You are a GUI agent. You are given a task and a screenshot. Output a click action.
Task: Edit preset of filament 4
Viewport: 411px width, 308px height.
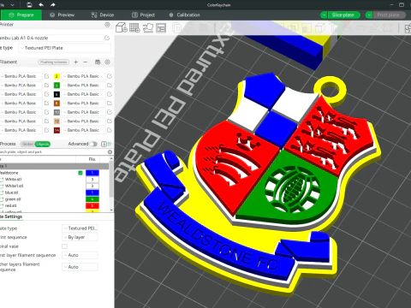click(110, 86)
